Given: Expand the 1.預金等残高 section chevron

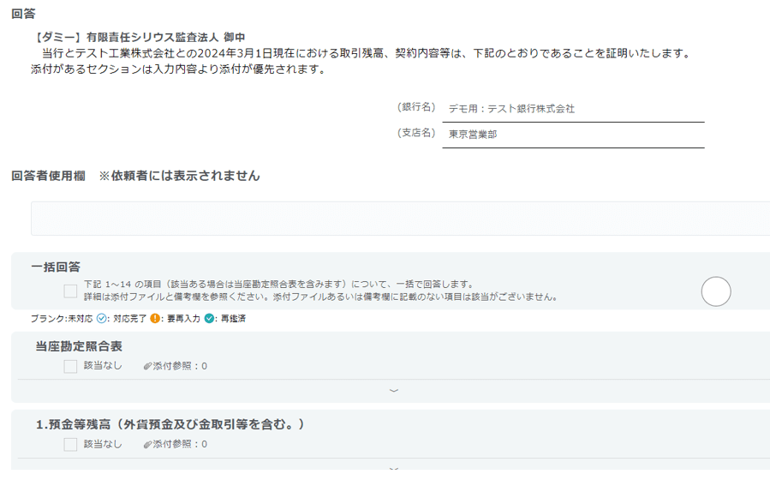Looking at the screenshot, I should (x=393, y=468).
